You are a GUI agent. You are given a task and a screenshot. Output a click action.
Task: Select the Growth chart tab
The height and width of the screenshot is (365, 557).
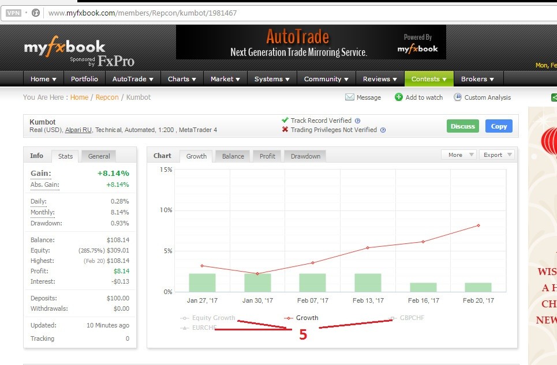(196, 156)
